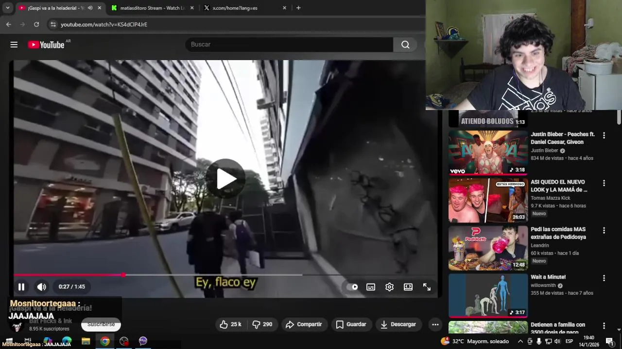Open the weather widget showing 32°C
Image resolution: width=622 pixels, height=349 pixels.
point(475,341)
